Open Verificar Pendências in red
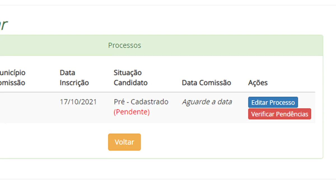The height and width of the screenshot is (189, 336). pyautogui.click(x=279, y=114)
